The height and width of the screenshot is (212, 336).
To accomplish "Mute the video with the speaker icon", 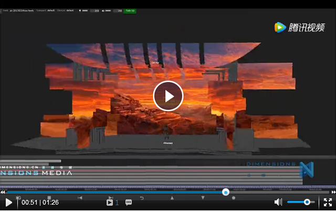I will (x=278, y=202).
